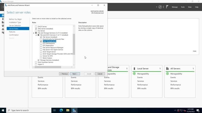Click the All Servers tile icon

pos(168,68)
